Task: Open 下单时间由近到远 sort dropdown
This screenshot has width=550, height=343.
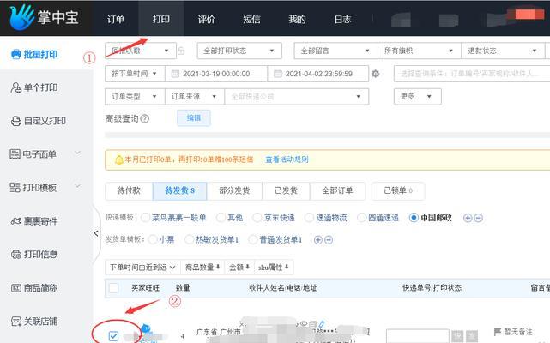Action: click(x=142, y=268)
